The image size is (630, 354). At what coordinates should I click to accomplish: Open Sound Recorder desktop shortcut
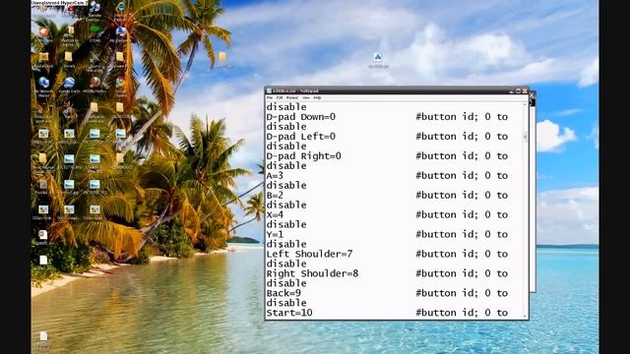pyautogui.click(x=94, y=61)
